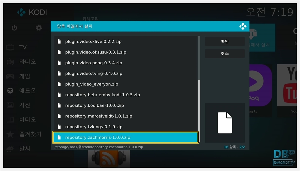Image resolution: width=300 pixels, height=171 pixels.
Task: Open the Kodi power menu icon
Action: coord(14,28)
